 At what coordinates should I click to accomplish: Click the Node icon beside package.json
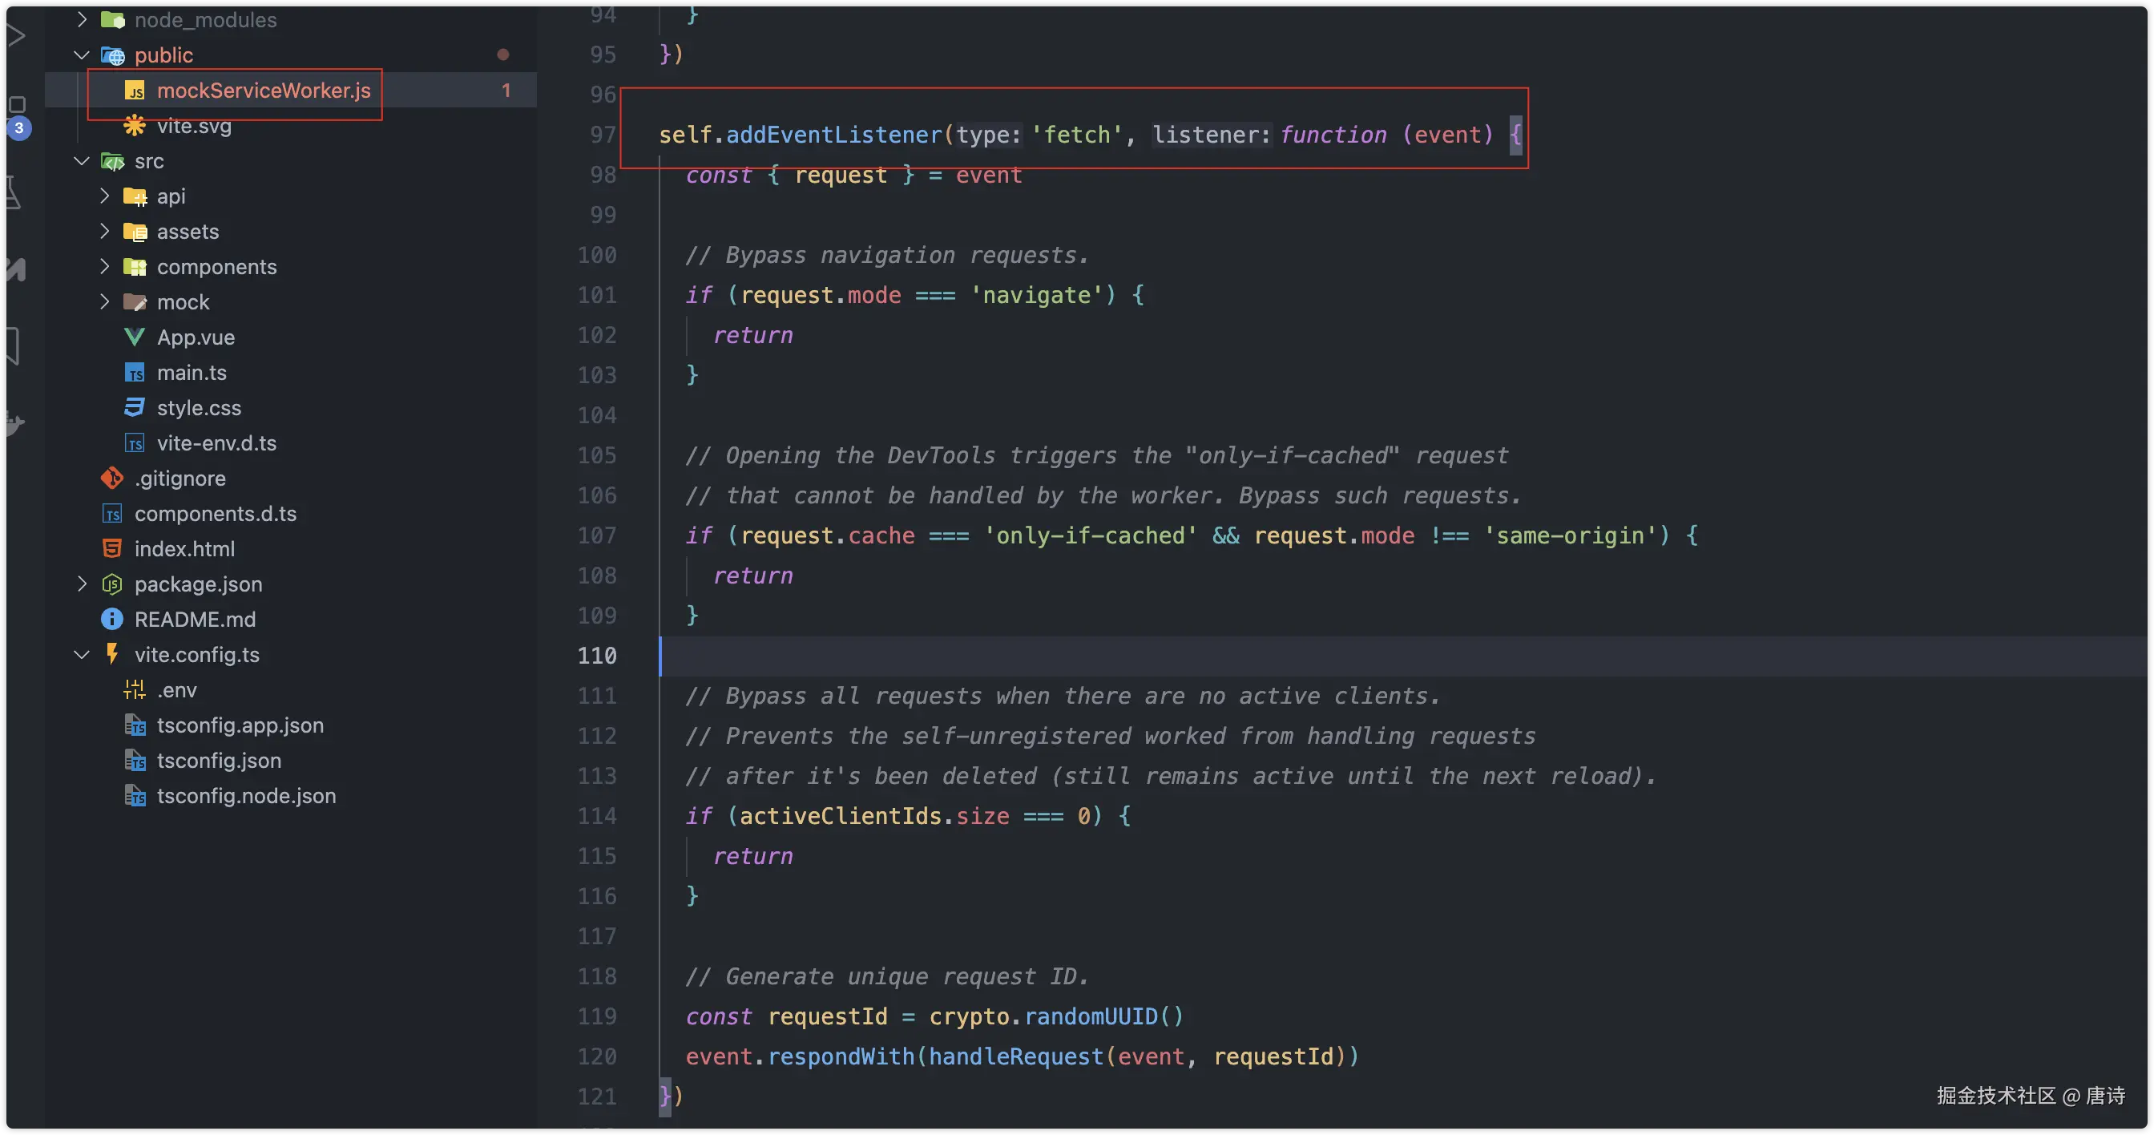(x=112, y=584)
